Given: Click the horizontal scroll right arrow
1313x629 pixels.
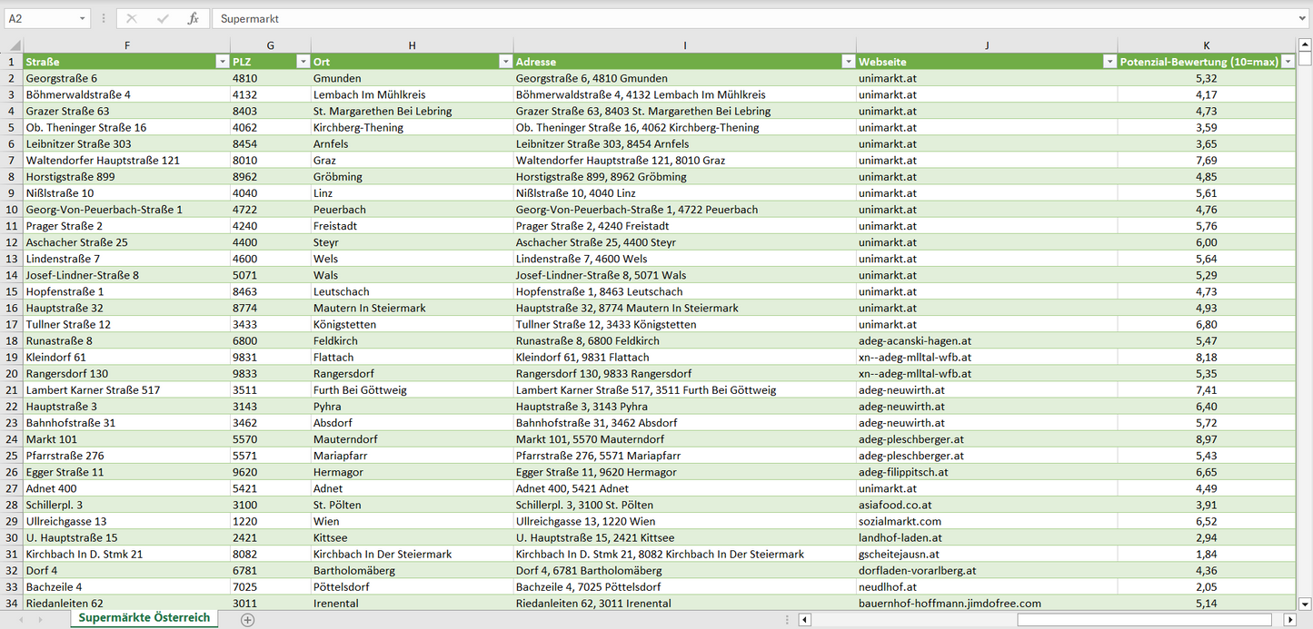Looking at the screenshot, I should pyautogui.click(x=1289, y=619).
